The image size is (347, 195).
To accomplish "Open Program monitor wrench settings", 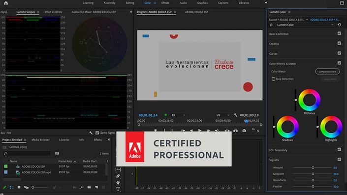I will pos(235,115).
